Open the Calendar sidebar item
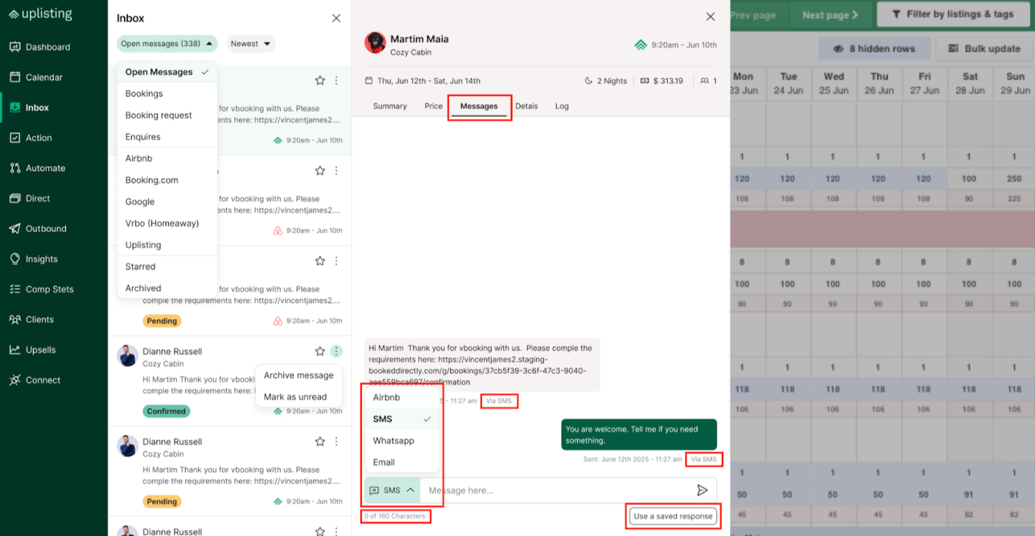The image size is (1035, 536). (x=36, y=77)
